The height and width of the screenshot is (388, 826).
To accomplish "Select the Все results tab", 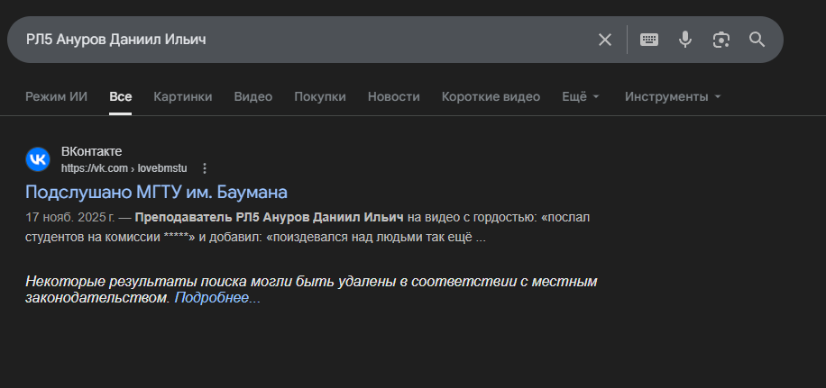I will [121, 97].
